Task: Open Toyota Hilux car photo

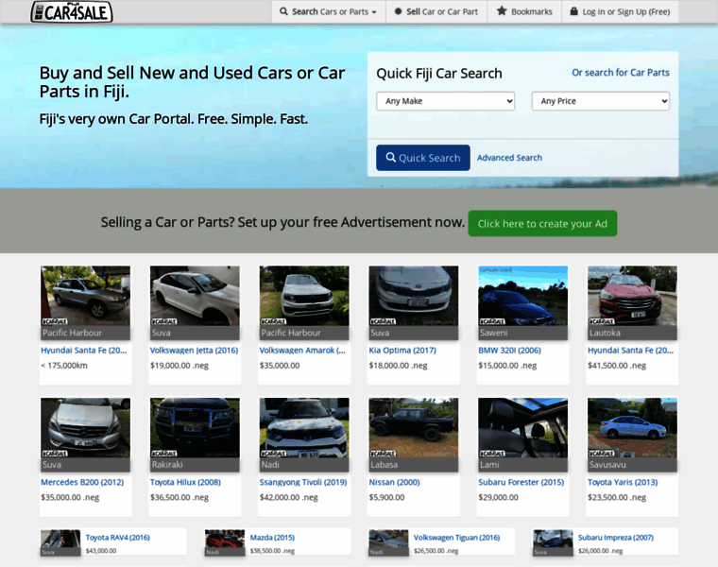Action: [x=195, y=428]
